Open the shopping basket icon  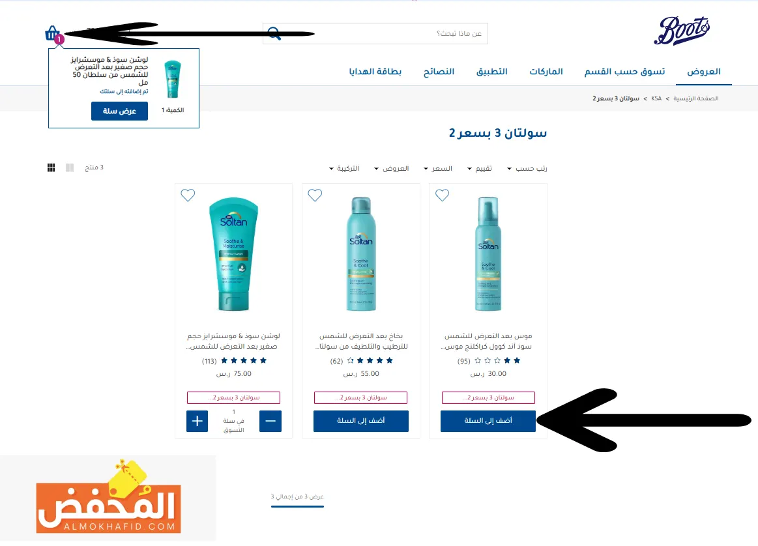52,33
